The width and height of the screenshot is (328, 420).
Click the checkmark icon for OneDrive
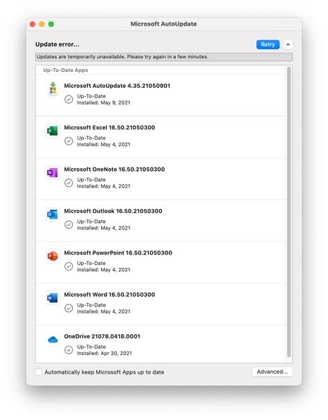[x=69, y=350]
